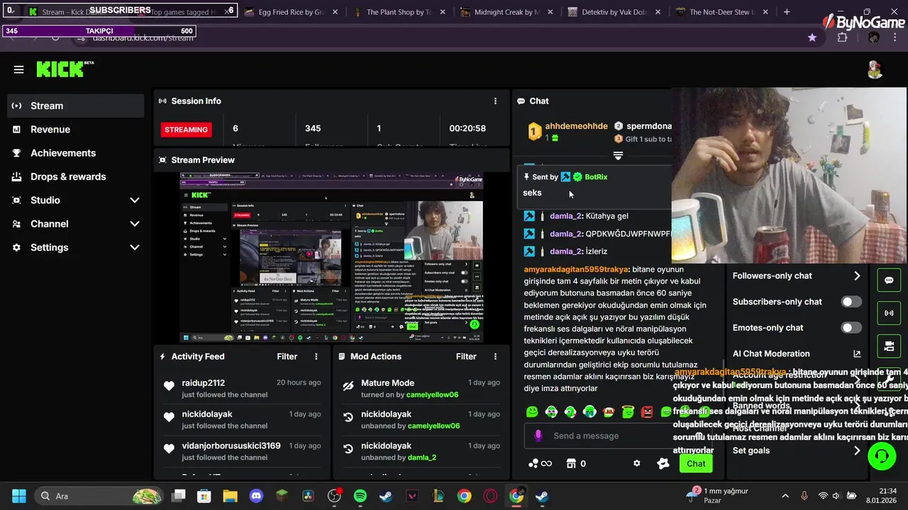
Task: Click BotRix name in pinned message
Action: click(x=596, y=177)
